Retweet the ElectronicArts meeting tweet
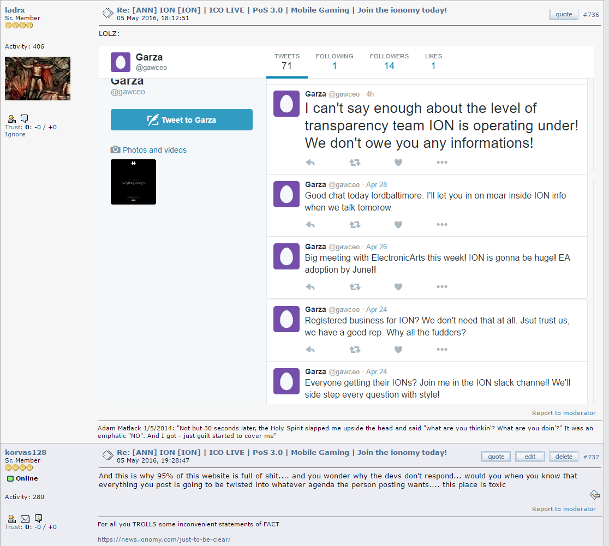Image resolution: width=609 pixels, height=546 pixels. (355, 286)
